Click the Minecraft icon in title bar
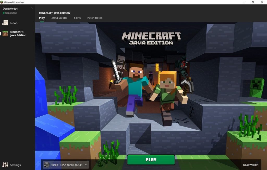This screenshot has width=267, height=170. coord(2,2)
